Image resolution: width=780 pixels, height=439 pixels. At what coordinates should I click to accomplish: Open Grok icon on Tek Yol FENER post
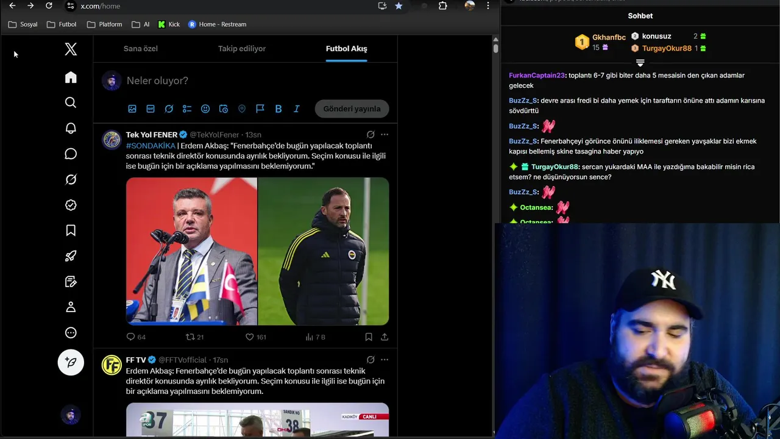point(370,134)
